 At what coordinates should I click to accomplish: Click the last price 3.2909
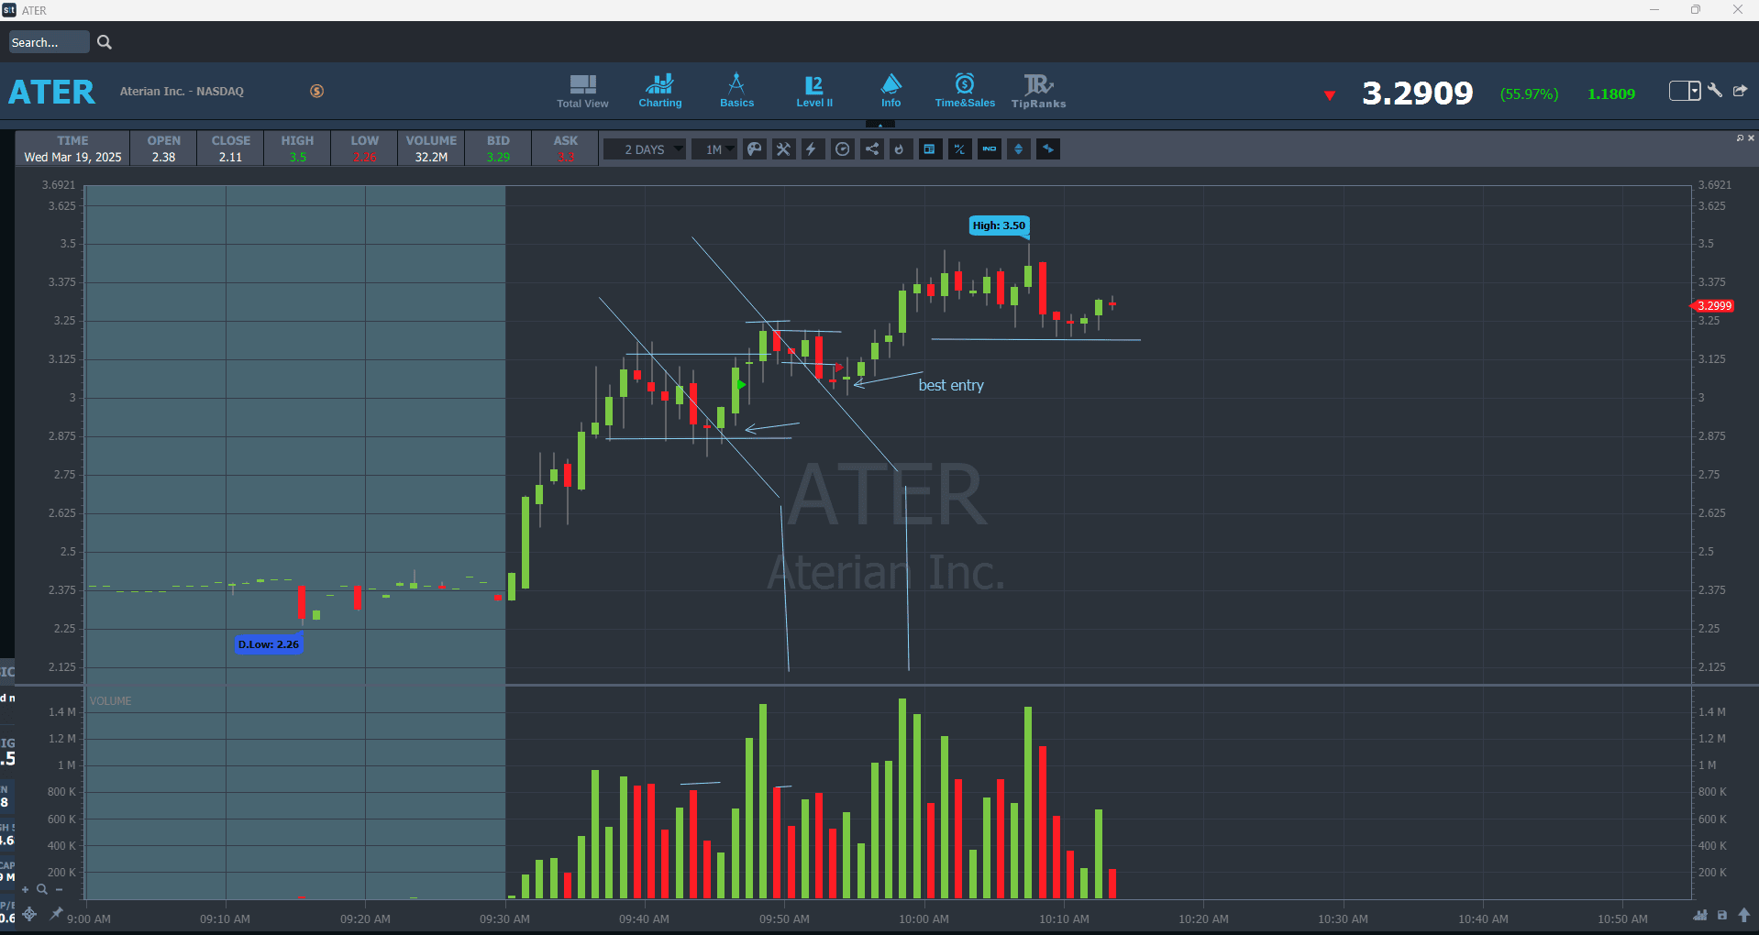[x=1418, y=93]
